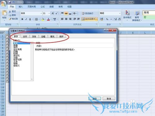Cancel the dialog with 取消 button

(x=109, y=99)
